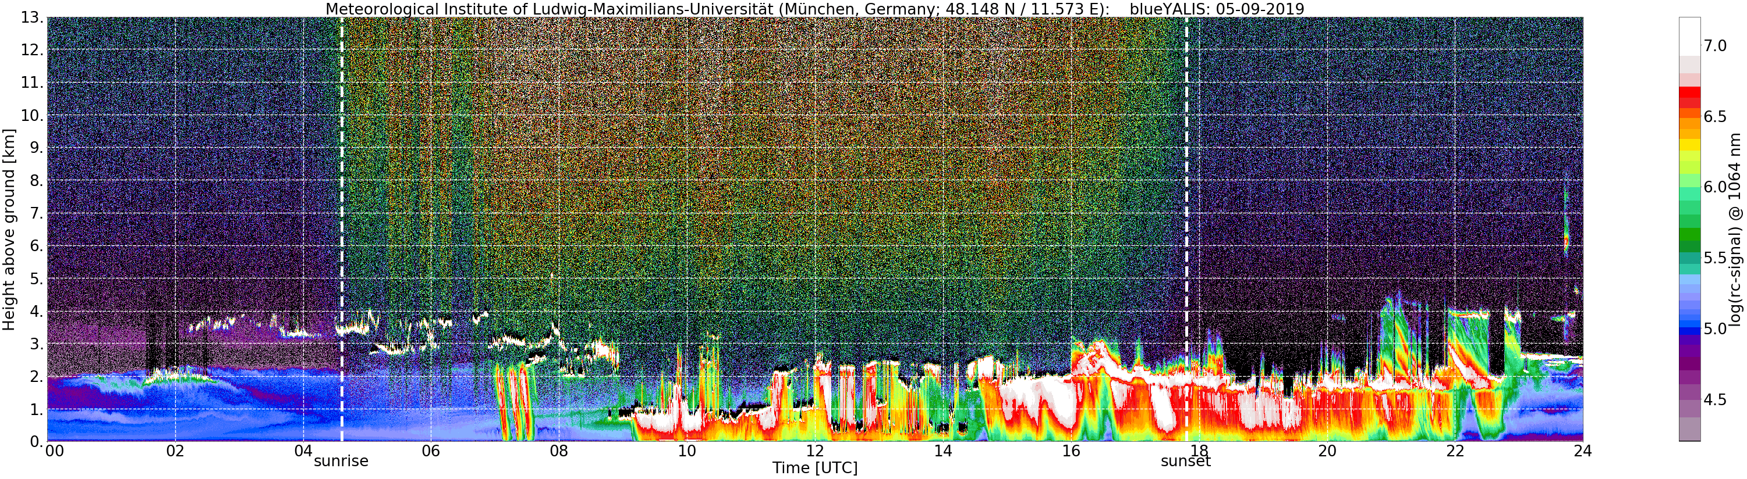
Task: Click the Height above ground [km] label
Action: pyautogui.click(x=9, y=230)
